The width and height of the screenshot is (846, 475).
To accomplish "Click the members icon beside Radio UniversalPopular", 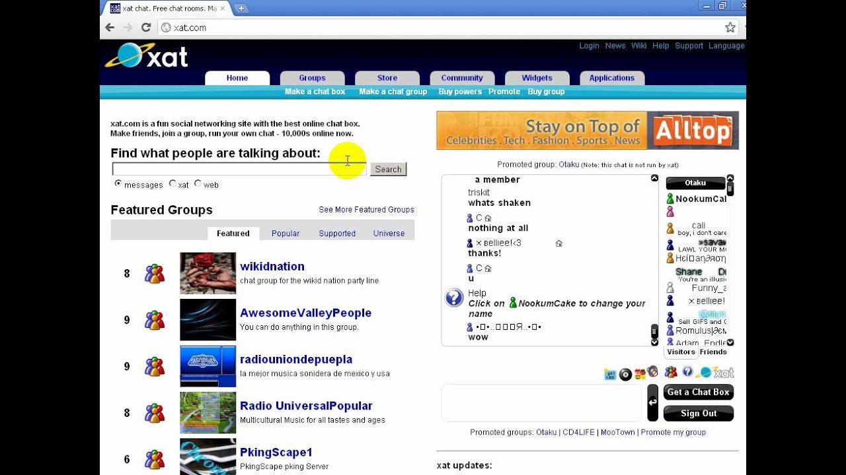I will (155, 413).
